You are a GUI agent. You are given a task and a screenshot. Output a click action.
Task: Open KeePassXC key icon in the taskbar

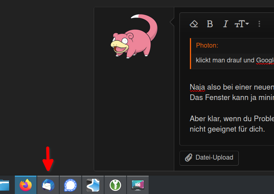[115, 185]
